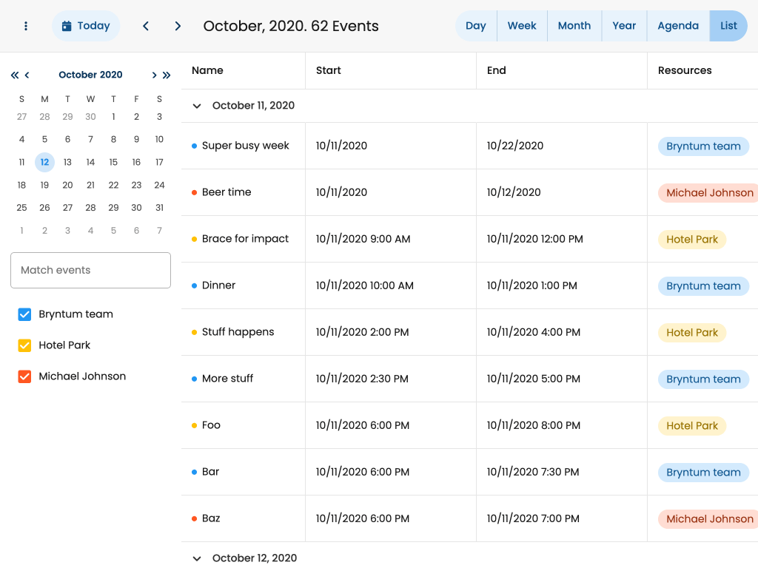This screenshot has height=568, width=758.
Task: Collapse the October 11, 2020 group
Action: [197, 106]
